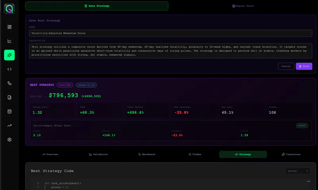Open the code brackets icon in sidebar

click(x=9, y=69)
